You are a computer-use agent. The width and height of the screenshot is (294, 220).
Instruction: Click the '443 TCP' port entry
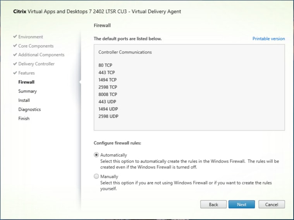pos(107,73)
